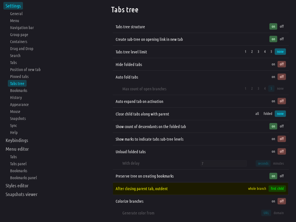
Task: Jump to Search settings
Action: [x=15, y=56]
